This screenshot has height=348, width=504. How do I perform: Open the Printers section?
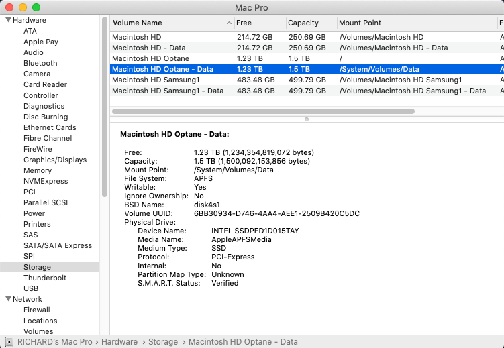pyautogui.click(x=37, y=224)
